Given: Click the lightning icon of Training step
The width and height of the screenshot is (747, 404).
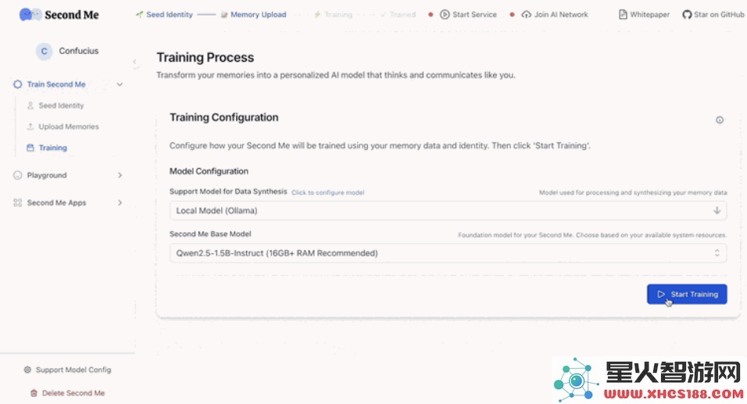Looking at the screenshot, I should click(317, 15).
